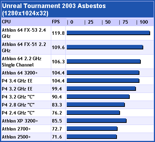
Task: Click the FPS value 76.2
Action: point(57,113)
